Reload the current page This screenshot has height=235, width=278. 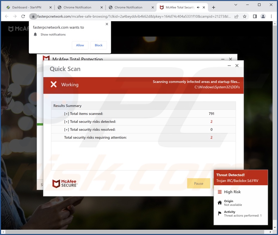pyautogui.click(x=23, y=16)
